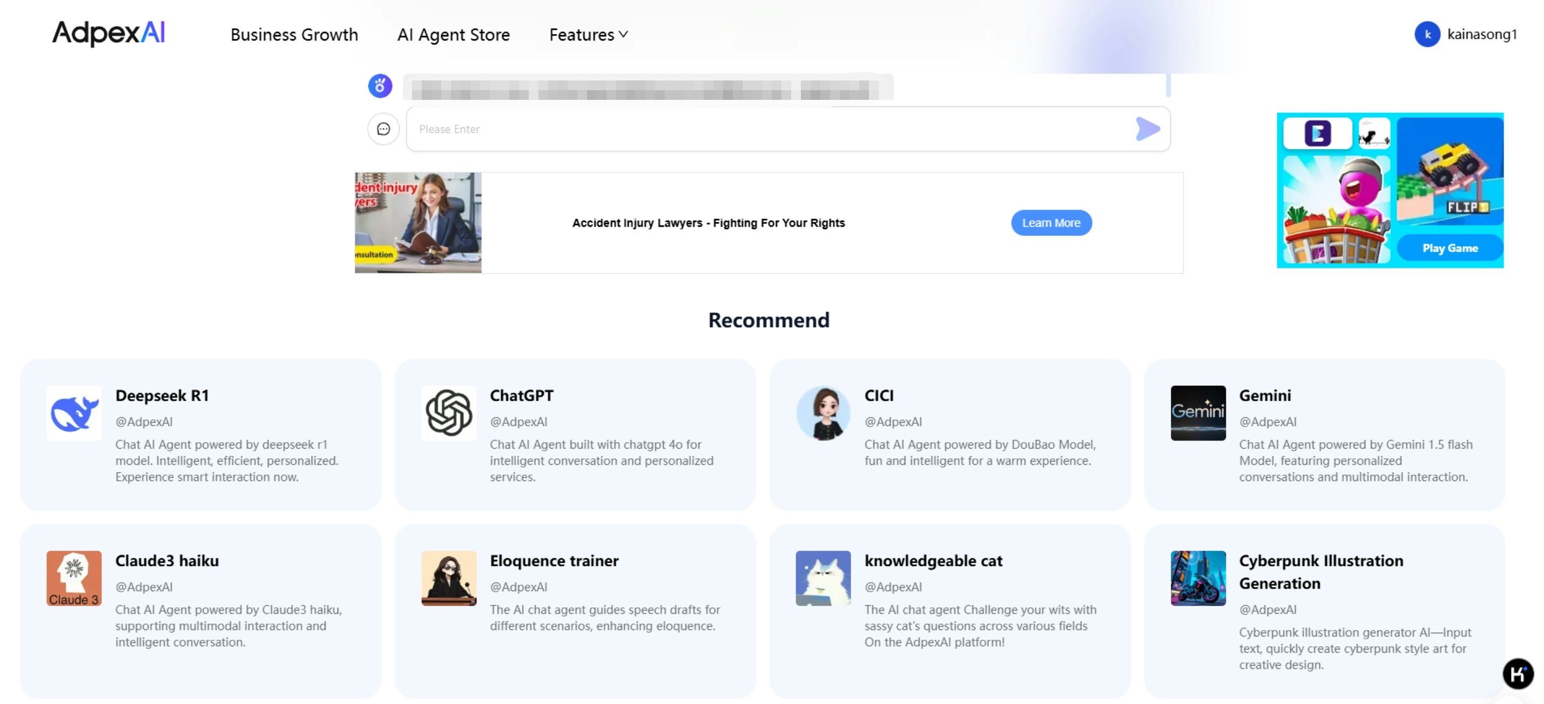
Task: Click the Gemini logo icon
Action: coord(1198,414)
